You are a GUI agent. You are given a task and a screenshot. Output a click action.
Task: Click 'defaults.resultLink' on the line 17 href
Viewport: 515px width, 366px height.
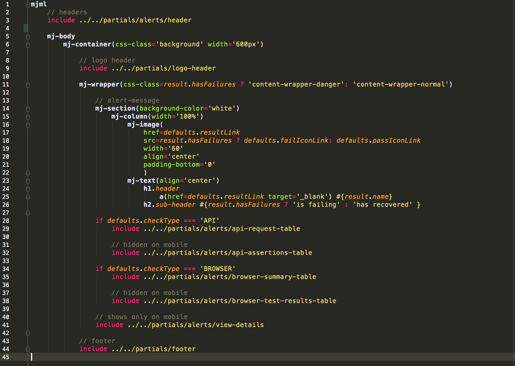click(x=202, y=133)
